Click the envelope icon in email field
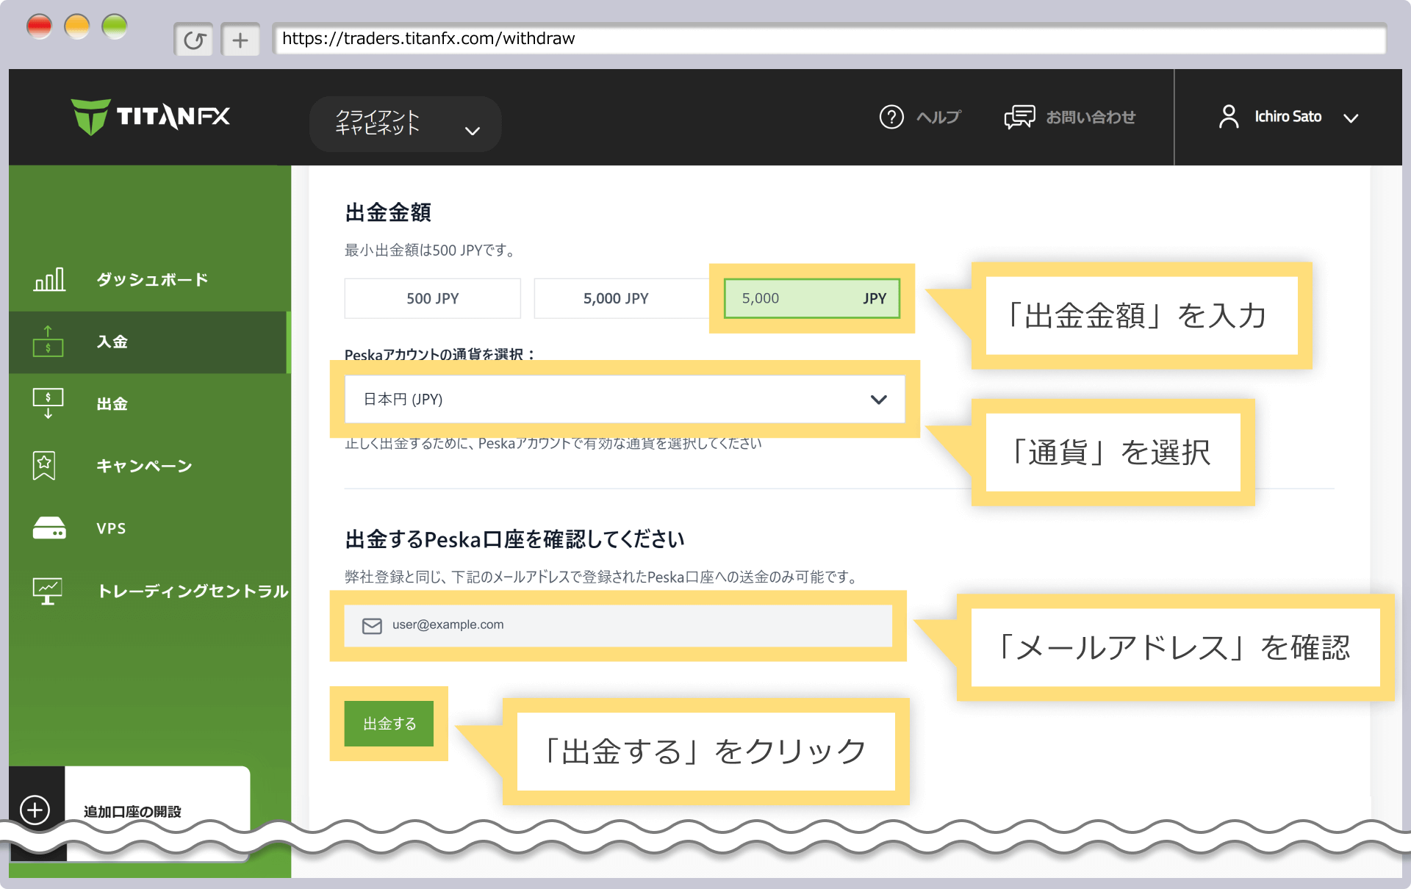The width and height of the screenshot is (1411, 889). [x=372, y=625]
